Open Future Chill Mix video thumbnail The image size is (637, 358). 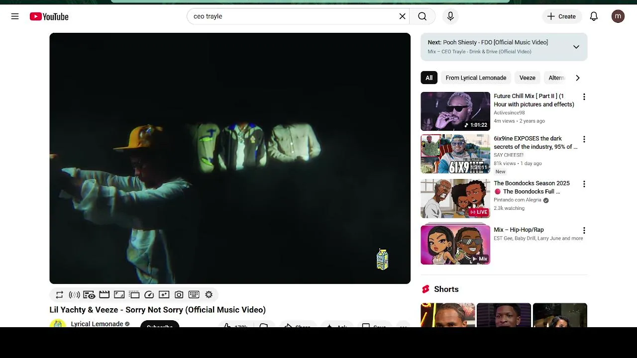coord(455,111)
